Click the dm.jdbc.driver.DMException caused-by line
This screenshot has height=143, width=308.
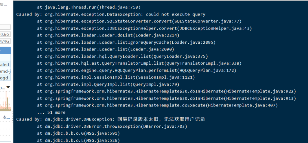pyautogui.click(x=111, y=119)
